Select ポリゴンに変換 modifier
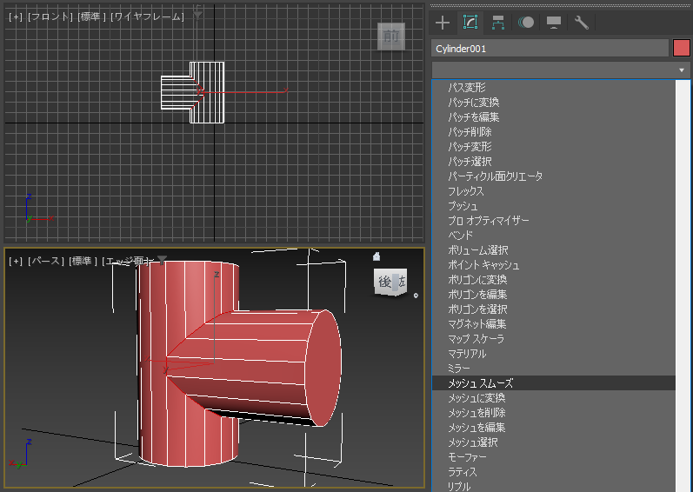The height and width of the screenshot is (492, 693). (553, 280)
